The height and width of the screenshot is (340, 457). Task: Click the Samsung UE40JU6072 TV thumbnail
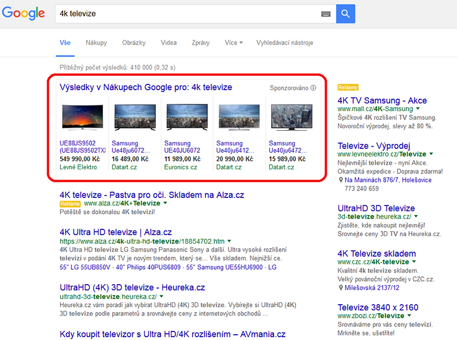[x=187, y=117]
